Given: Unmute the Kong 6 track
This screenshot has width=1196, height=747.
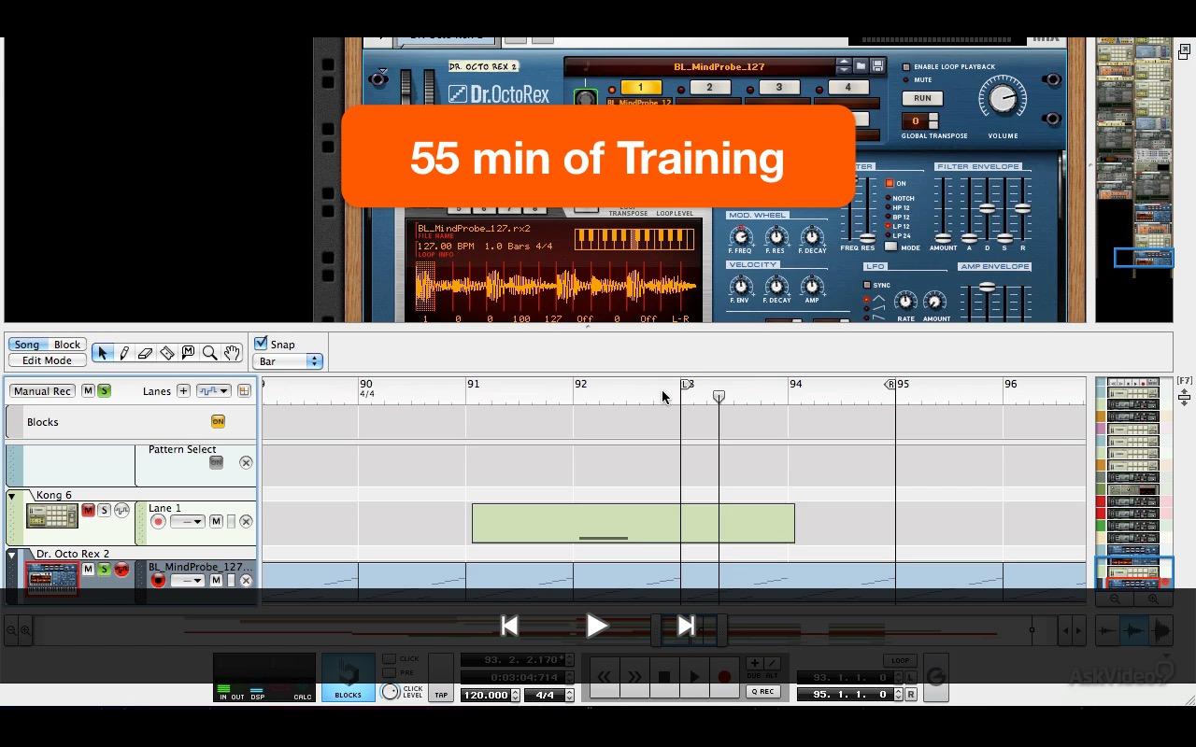Looking at the screenshot, I should click(x=88, y=510).
